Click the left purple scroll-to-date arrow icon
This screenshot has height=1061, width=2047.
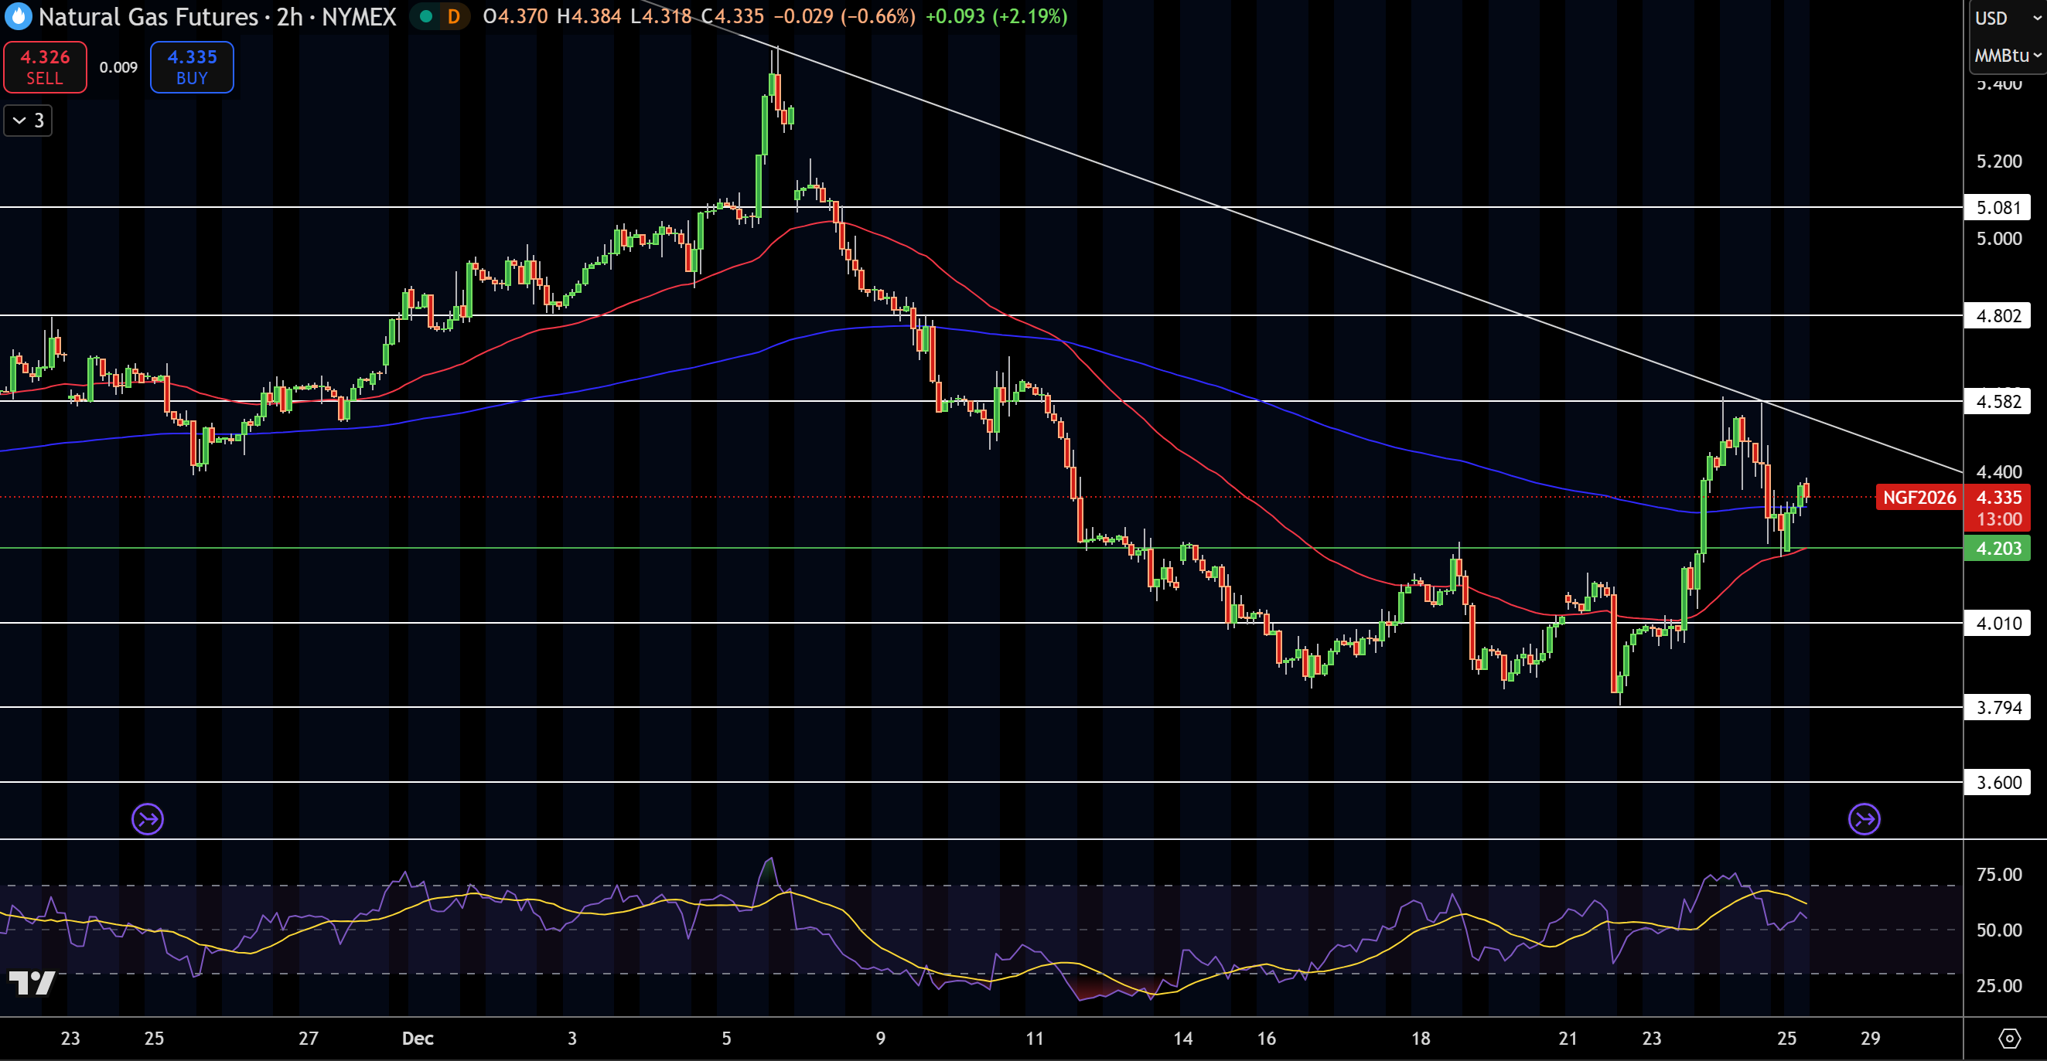pyautogui.click(x=148, y=819)
